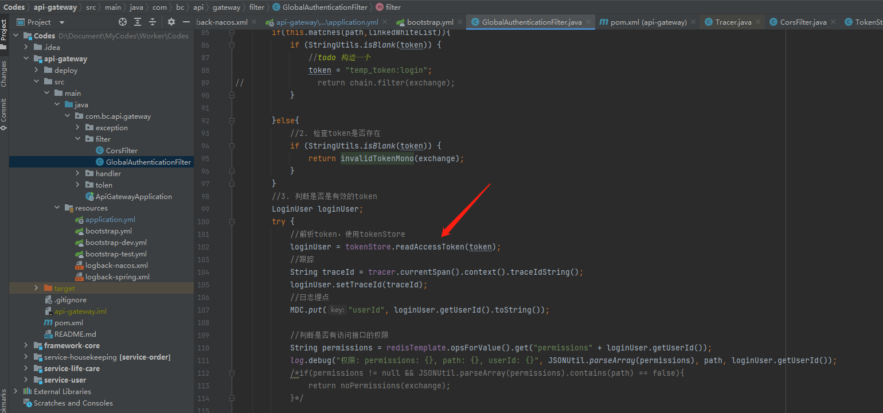Screen dimensions: 883x413
Task: Switch to the CorsFilter.java tab
Action: [803, 22]
